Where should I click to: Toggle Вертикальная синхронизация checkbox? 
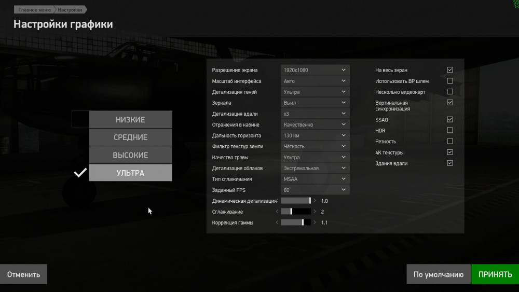[x=450, y=103]
